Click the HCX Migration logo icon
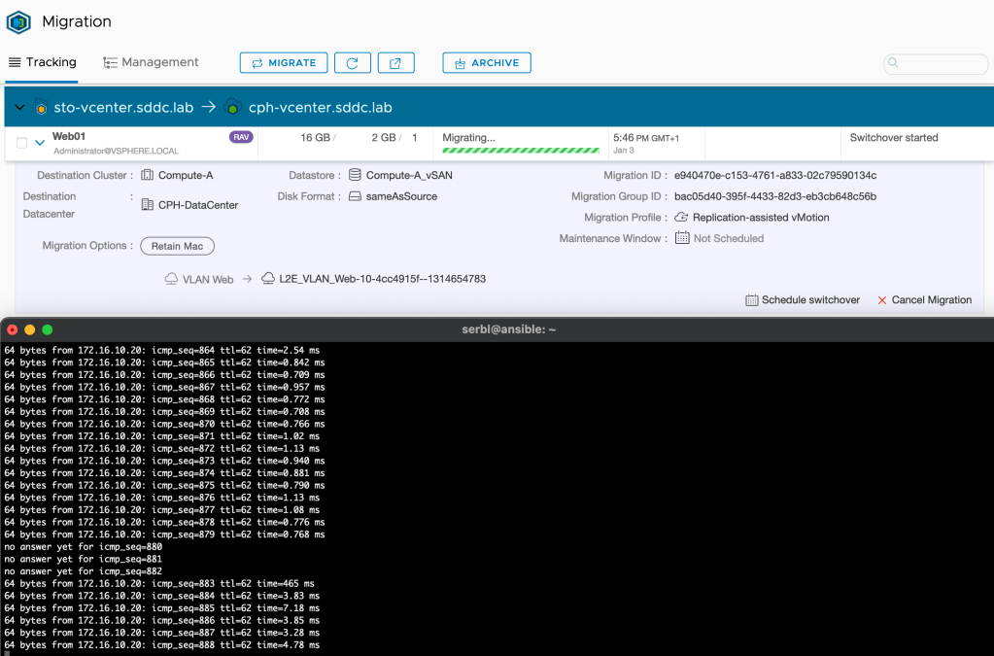The image size is (994, 656). 19,21
